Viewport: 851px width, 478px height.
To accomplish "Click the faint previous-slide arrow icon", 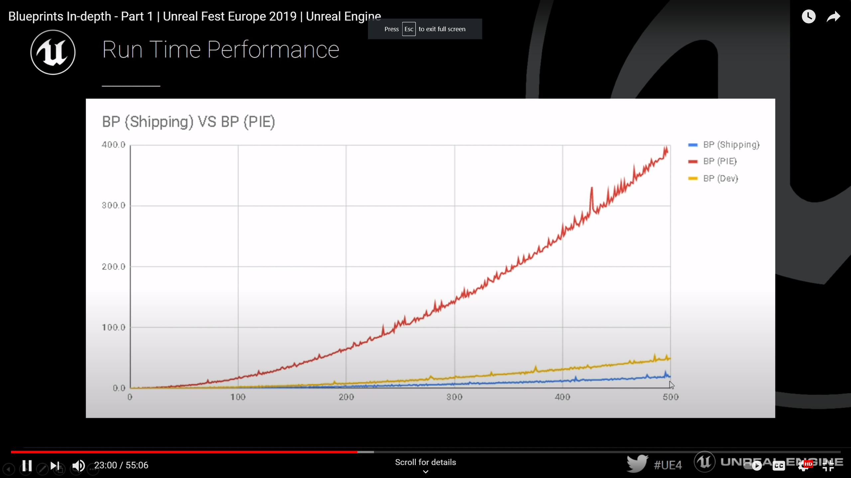I will (9, 469).
